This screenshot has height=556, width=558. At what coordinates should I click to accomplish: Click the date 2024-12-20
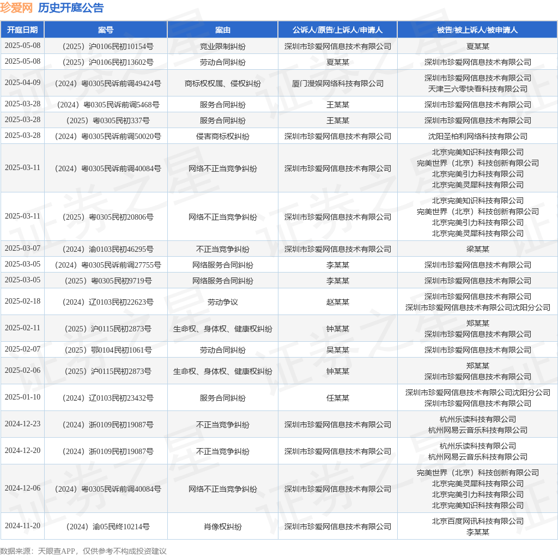pos(22,451)
